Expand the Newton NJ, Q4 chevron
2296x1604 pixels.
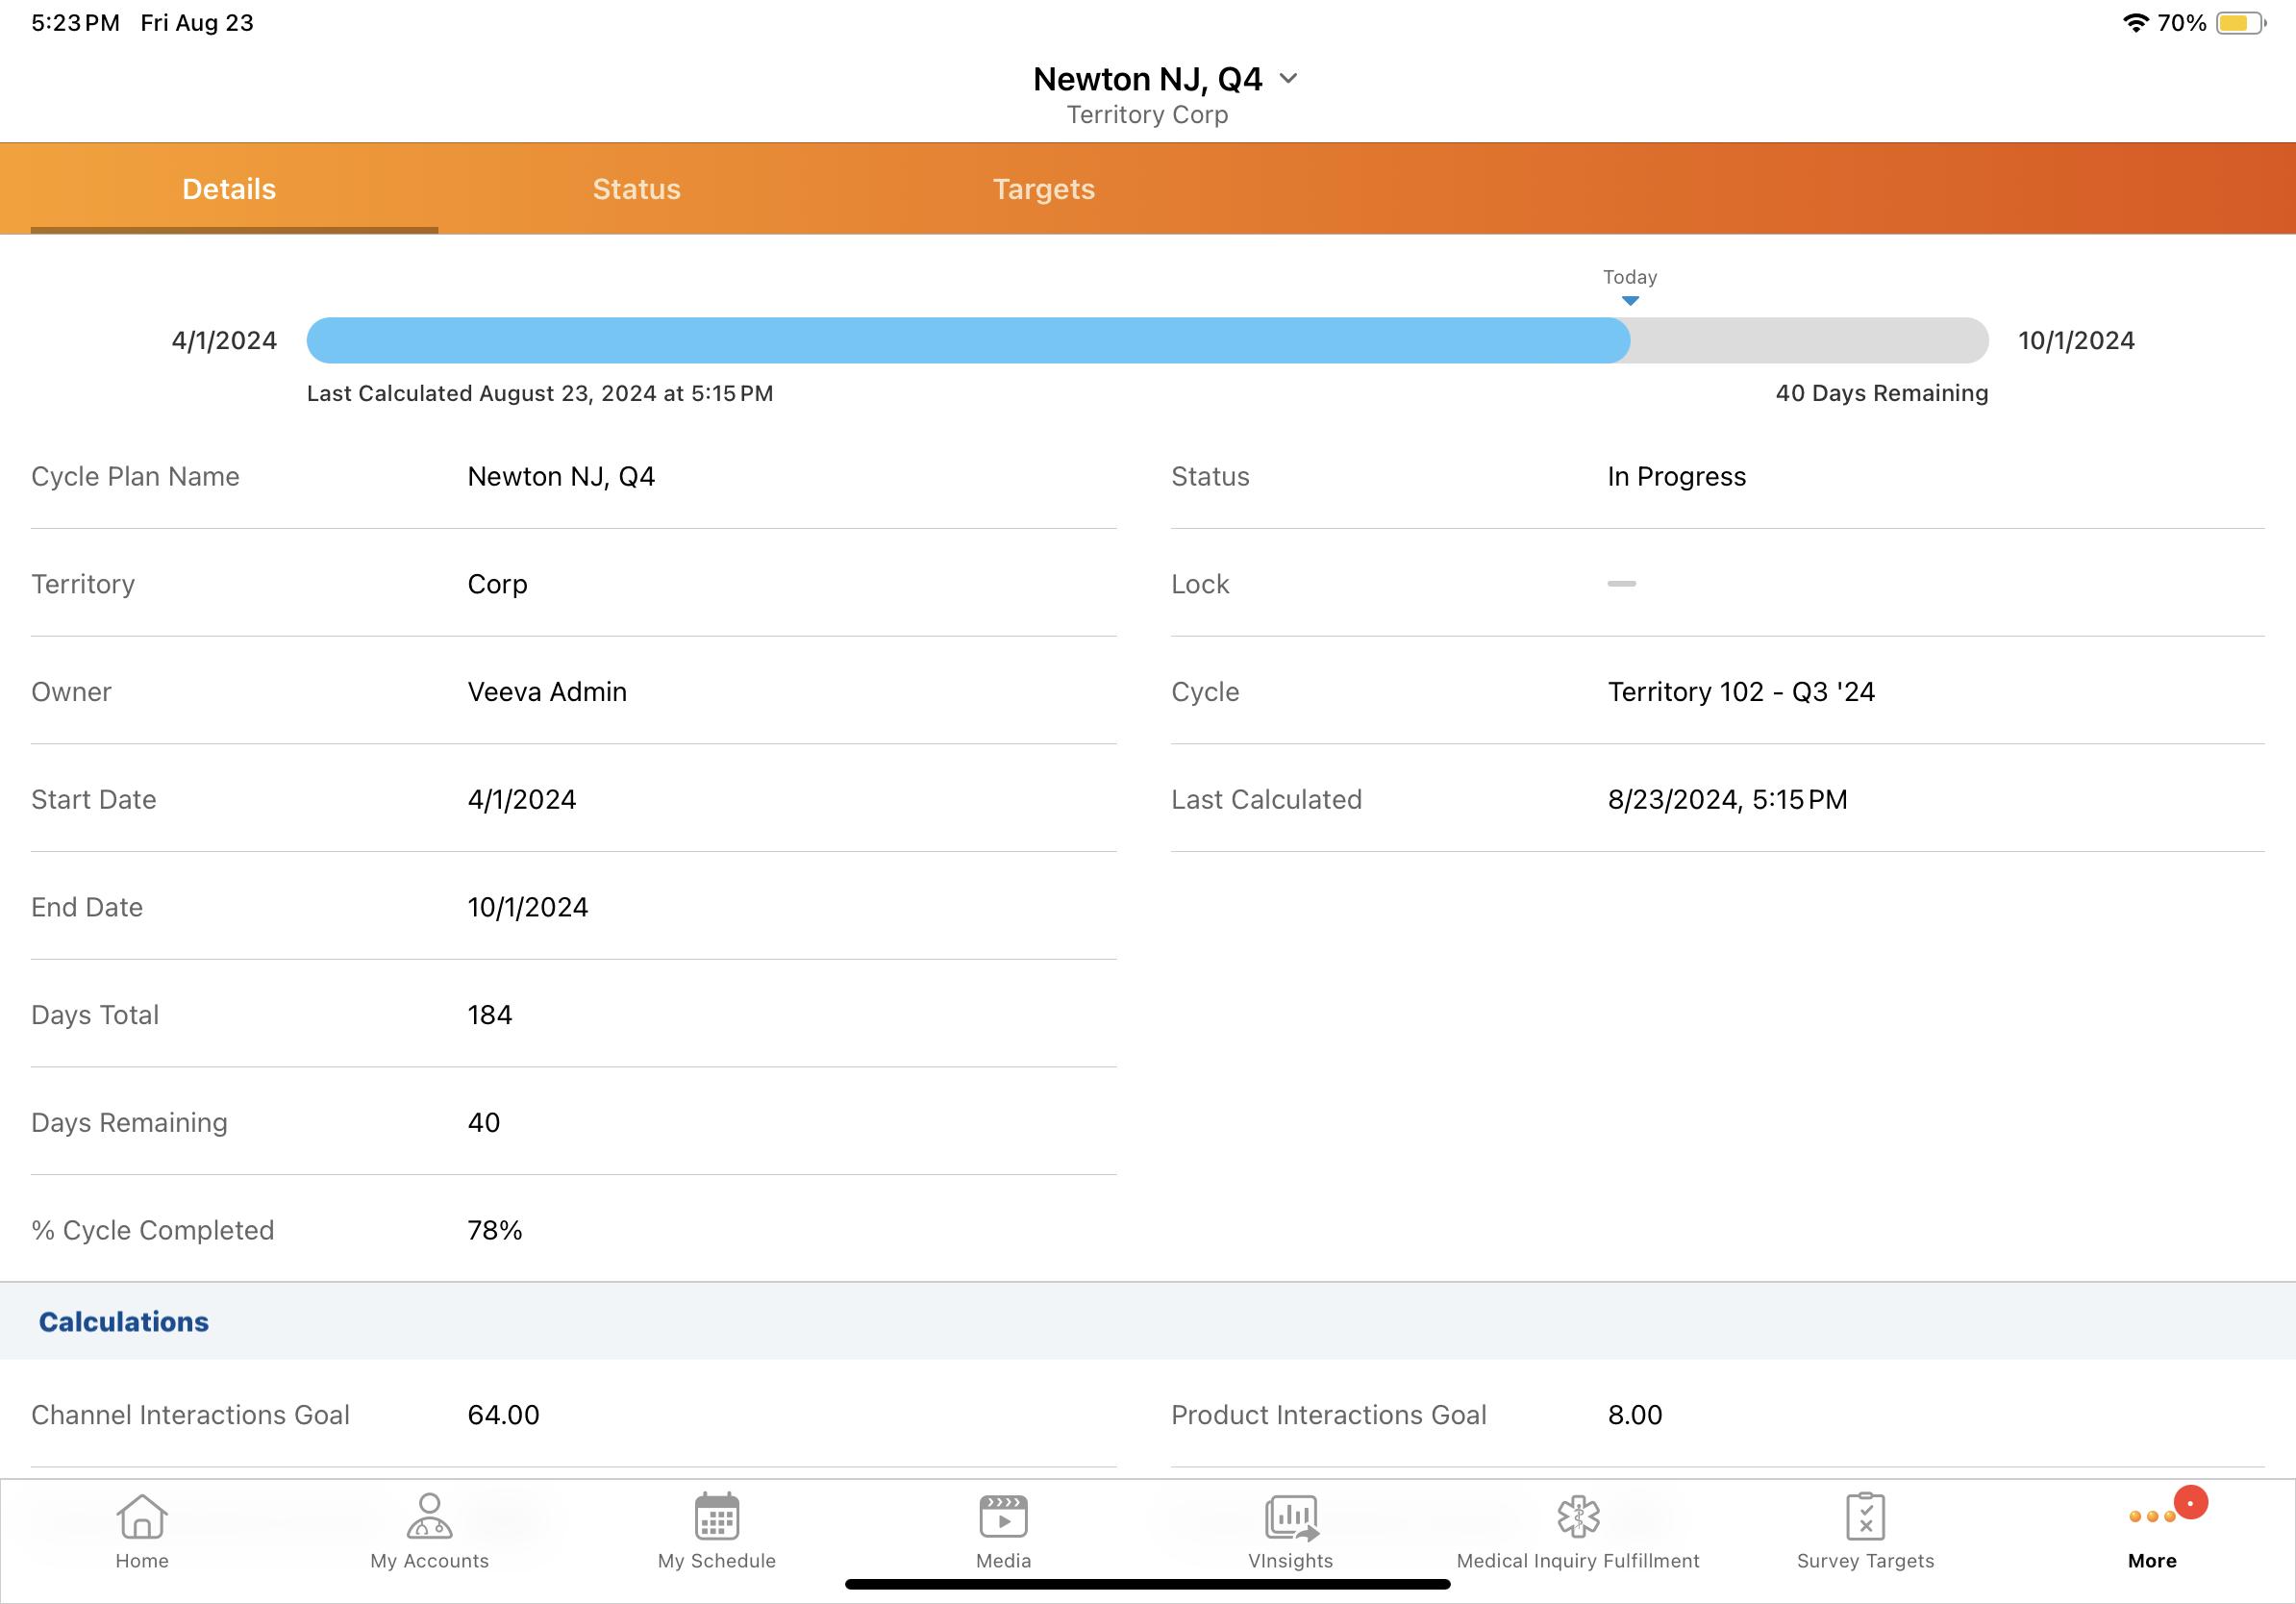coord(1288,79)
